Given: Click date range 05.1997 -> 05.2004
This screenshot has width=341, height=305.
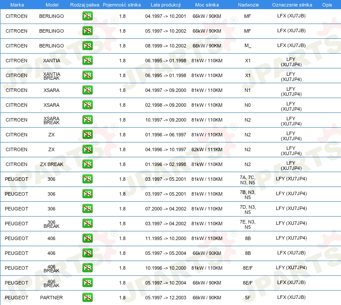Looking at the screenshot, I should point(166,253).
